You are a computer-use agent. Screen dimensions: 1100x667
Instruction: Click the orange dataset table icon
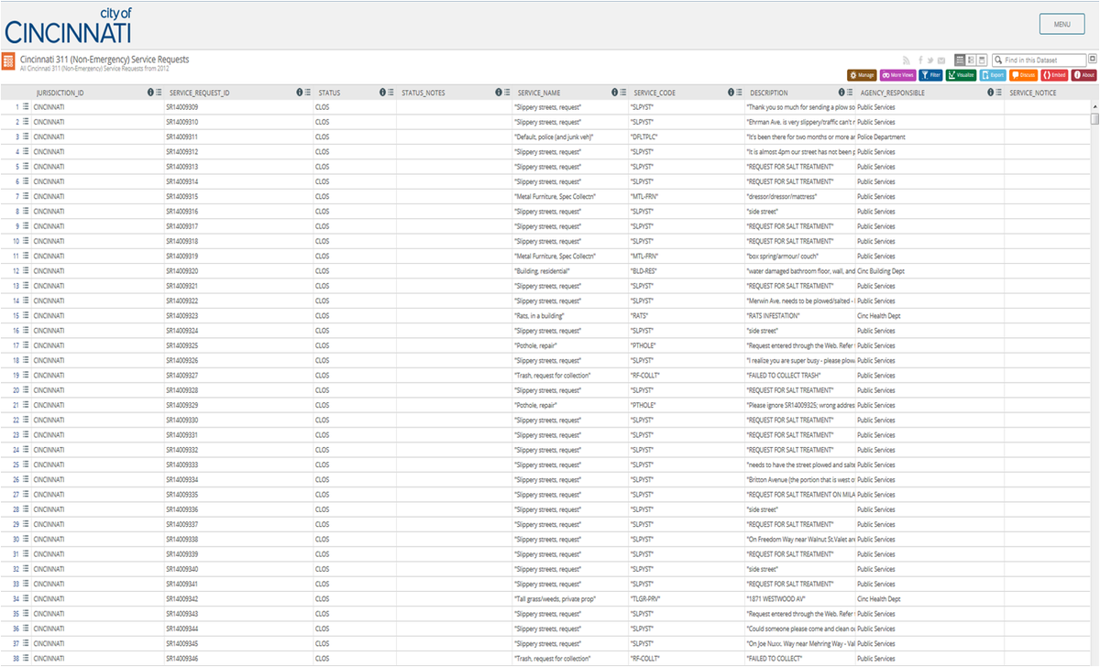tap(8, 61)
